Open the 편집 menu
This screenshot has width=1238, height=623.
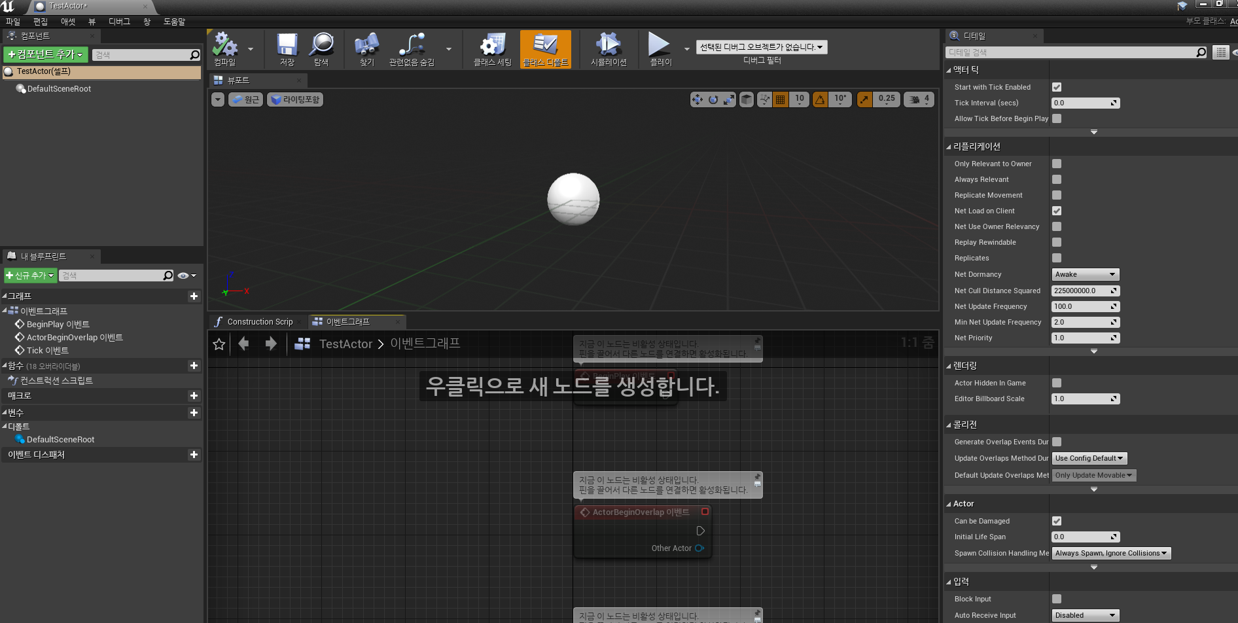(41, 22)
